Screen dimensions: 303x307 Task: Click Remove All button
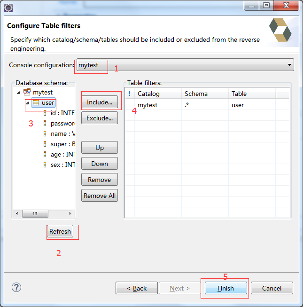coord(100,196)
